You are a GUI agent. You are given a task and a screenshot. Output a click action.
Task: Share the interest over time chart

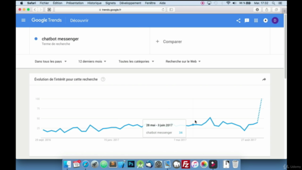pos(264,79)
